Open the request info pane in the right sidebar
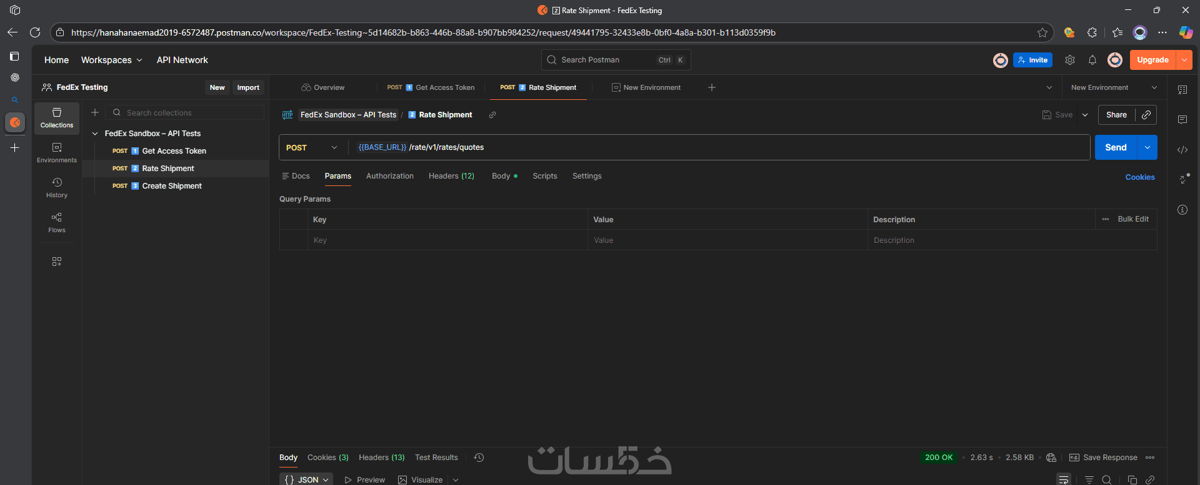1200x485 pixels. (1182, 210)
